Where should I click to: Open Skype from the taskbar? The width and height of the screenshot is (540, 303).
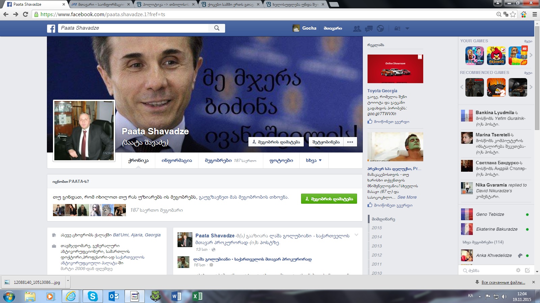[x=92, y=296]
